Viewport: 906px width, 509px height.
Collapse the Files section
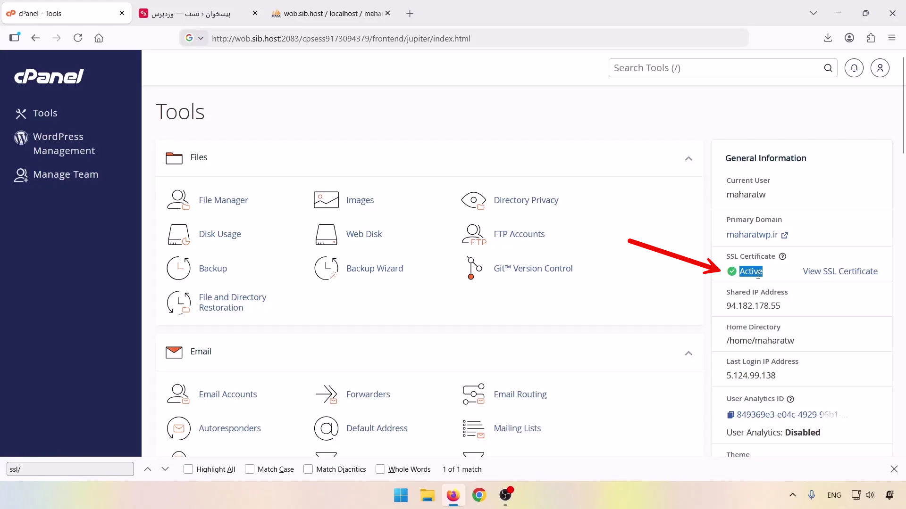click(688, 158)
